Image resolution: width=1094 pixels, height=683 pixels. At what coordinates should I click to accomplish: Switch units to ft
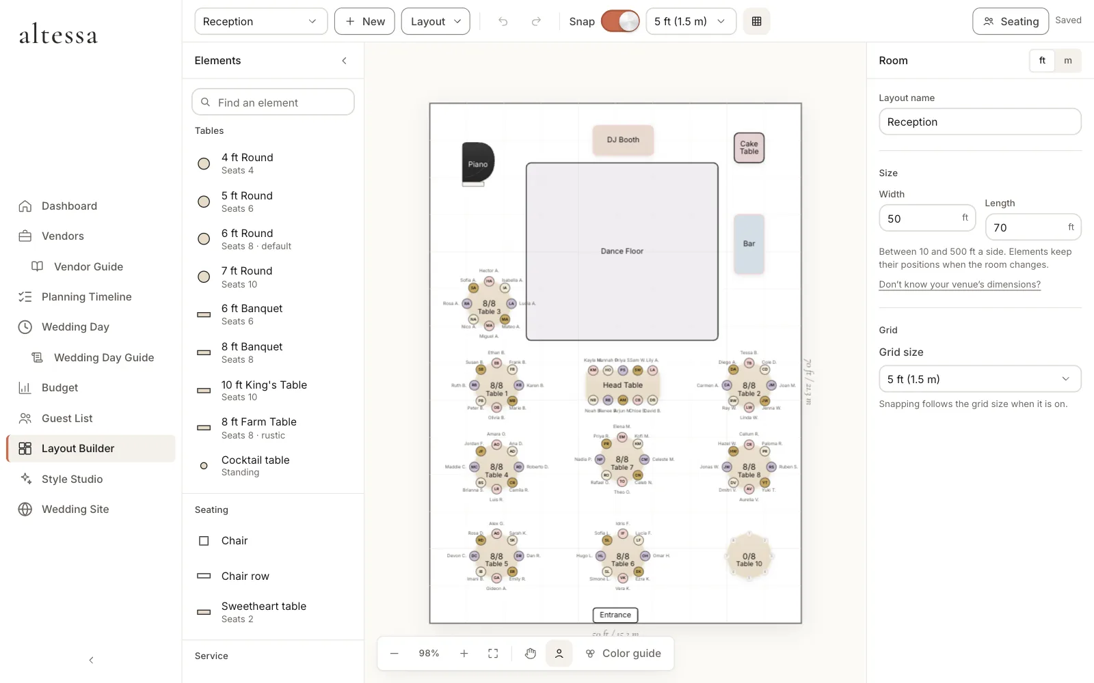tap(1042, 61)
